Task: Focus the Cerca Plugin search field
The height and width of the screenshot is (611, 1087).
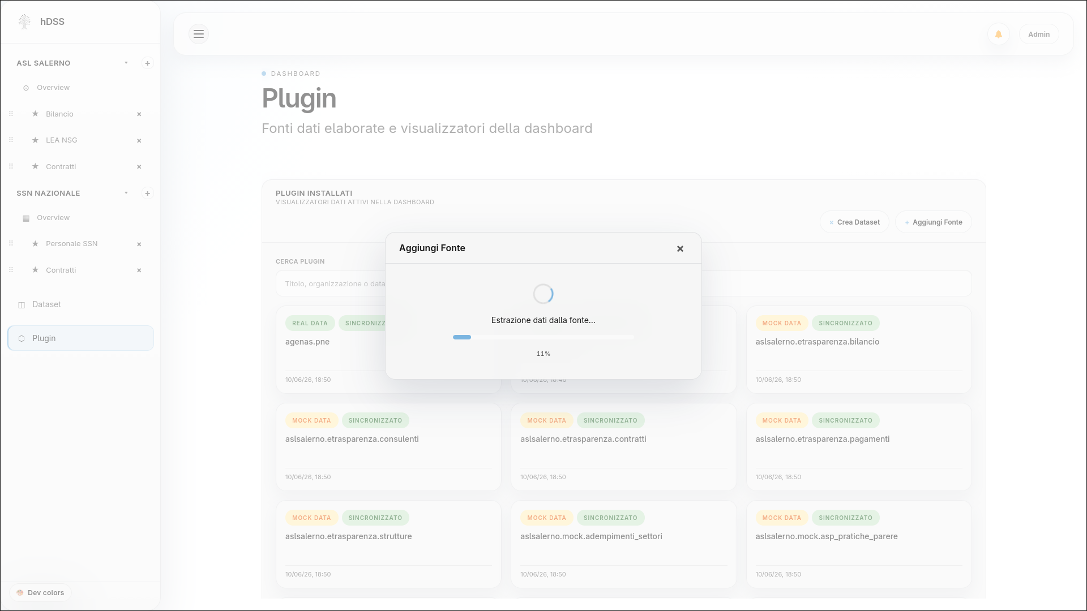Action: (x=623, y=283)
